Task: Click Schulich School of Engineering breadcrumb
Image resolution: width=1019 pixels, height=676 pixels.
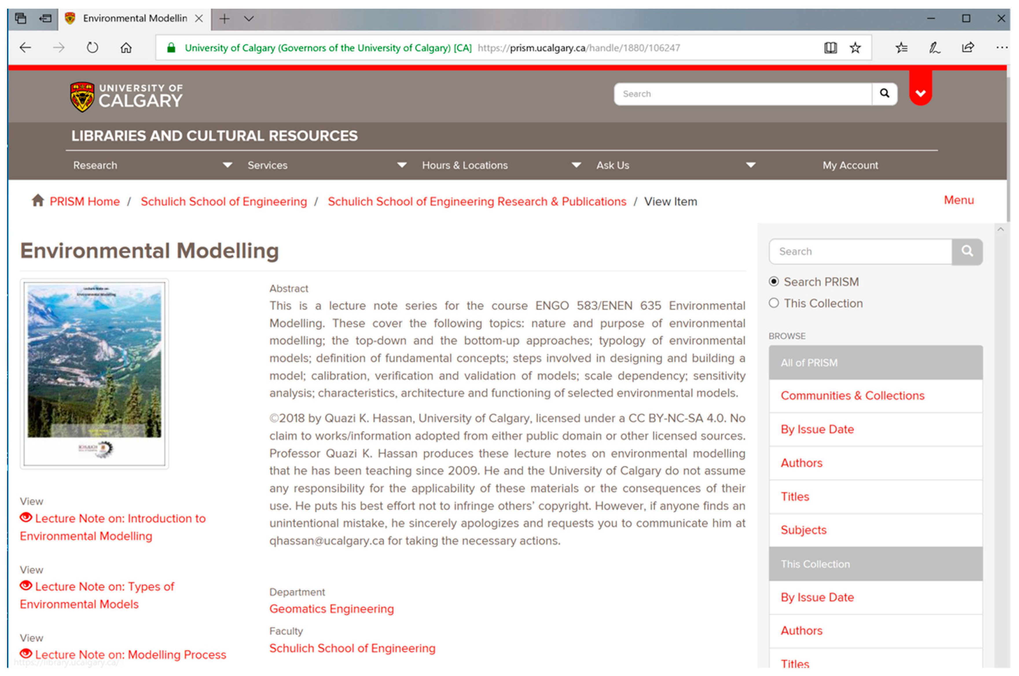Action: pos(224,201)
